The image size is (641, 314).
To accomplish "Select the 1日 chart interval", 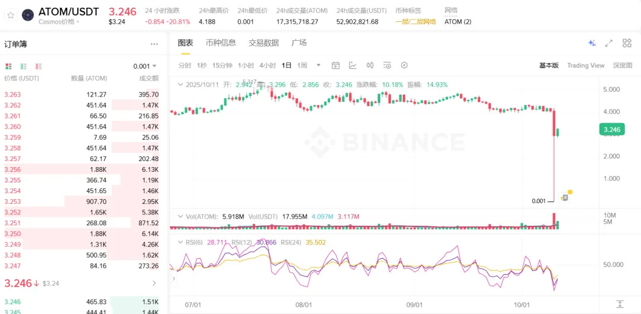I will pos(287,65).
